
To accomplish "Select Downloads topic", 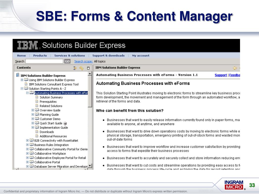I will (x=47, y=132).
